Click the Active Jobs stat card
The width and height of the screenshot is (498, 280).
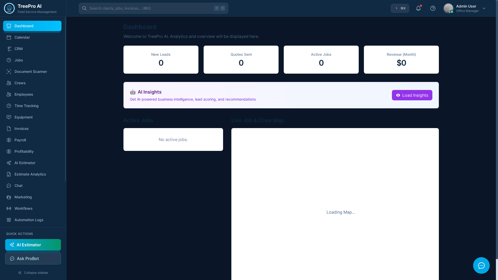[x=321, y=60]
